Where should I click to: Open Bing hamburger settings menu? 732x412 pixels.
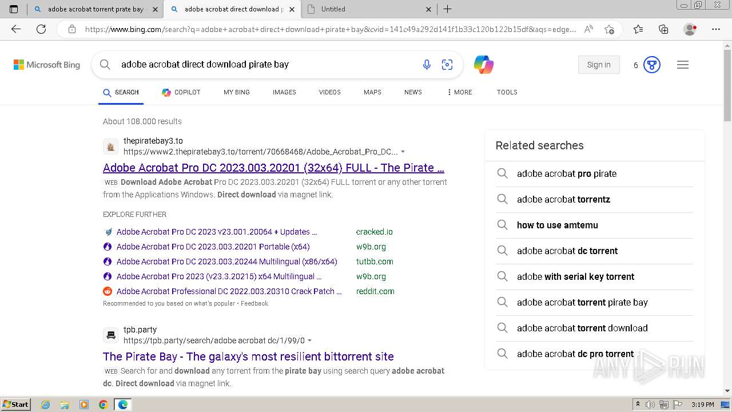tap(683, 65)
